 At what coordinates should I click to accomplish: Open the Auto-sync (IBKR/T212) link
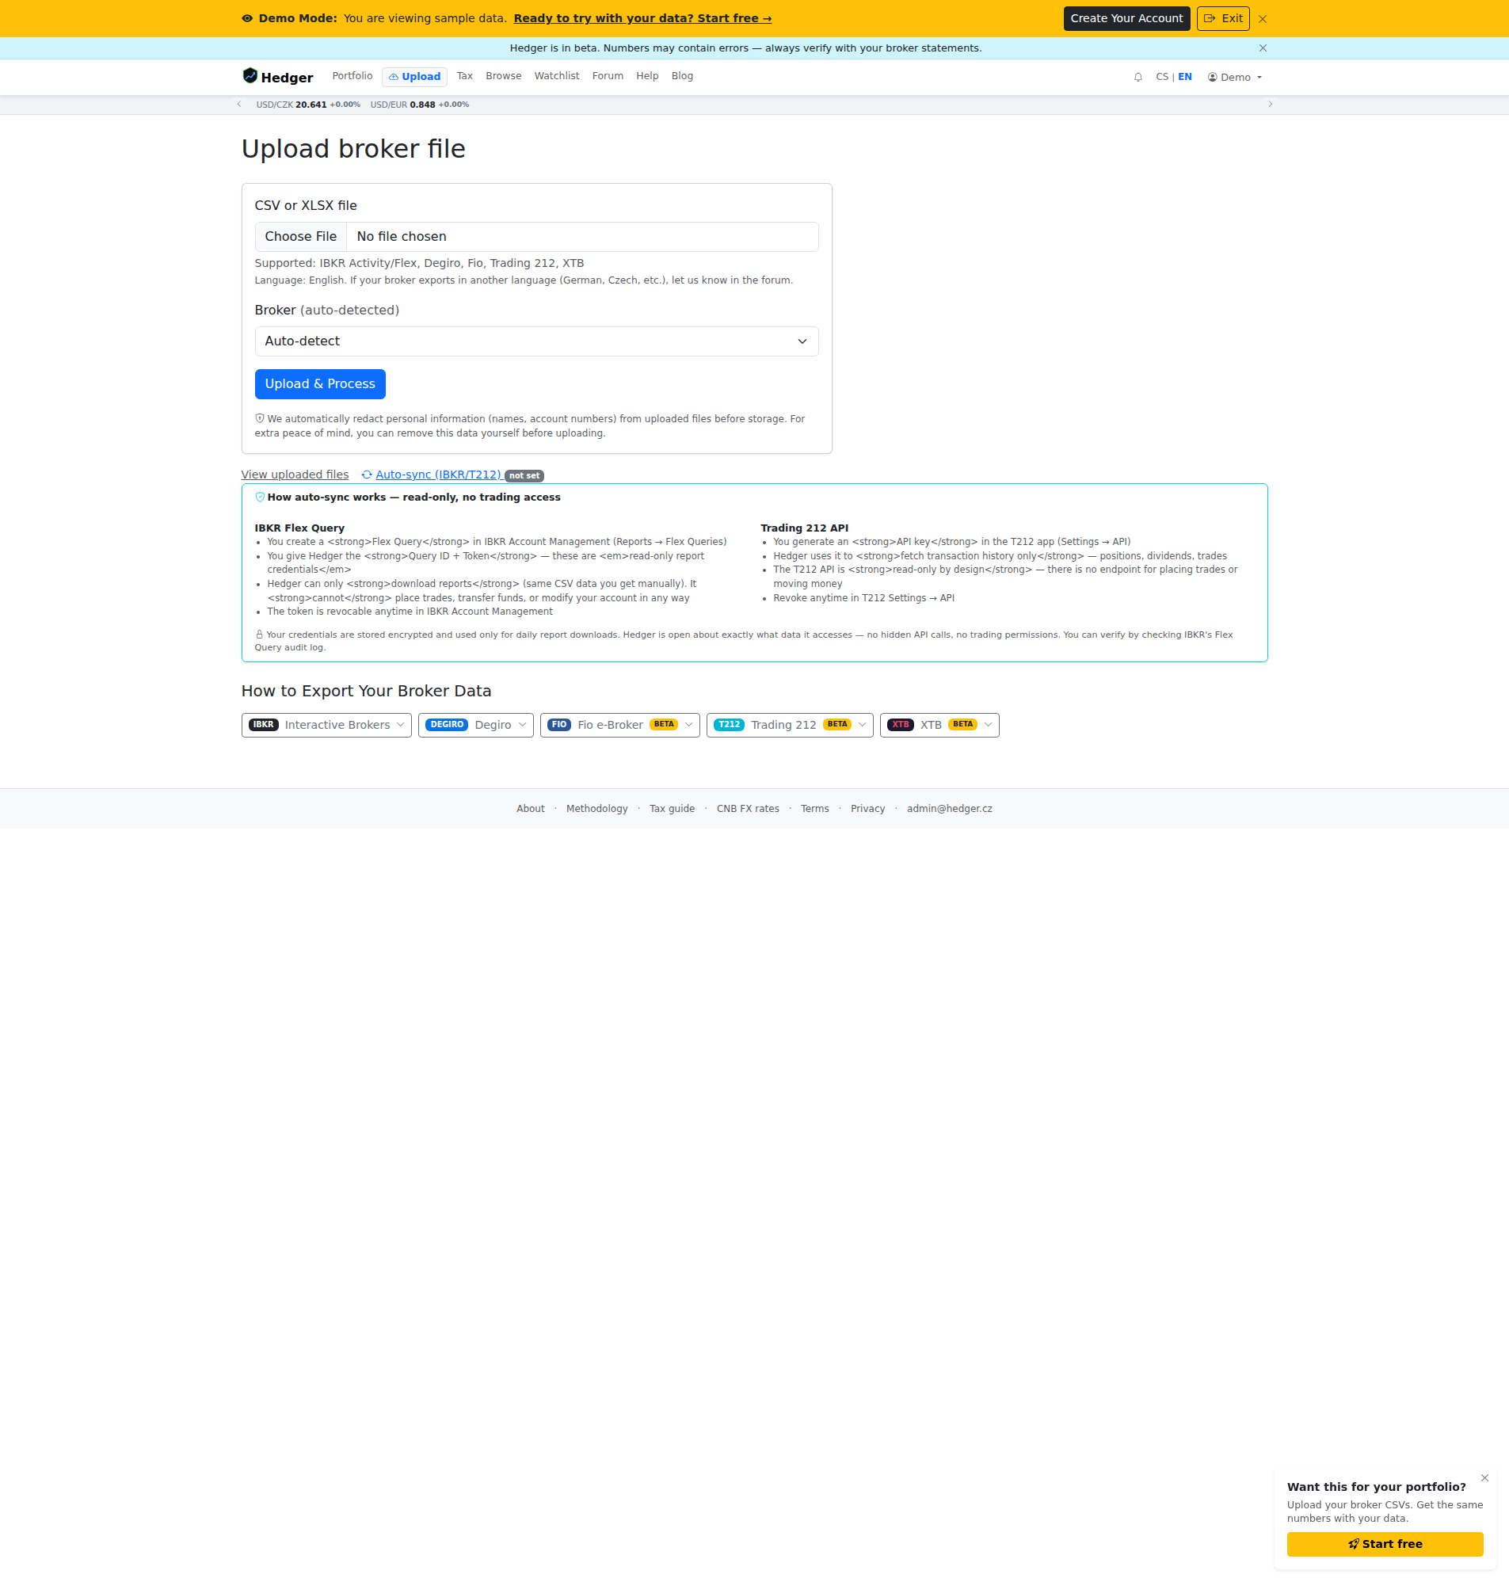pyautogui.click(x=437, y=475)
